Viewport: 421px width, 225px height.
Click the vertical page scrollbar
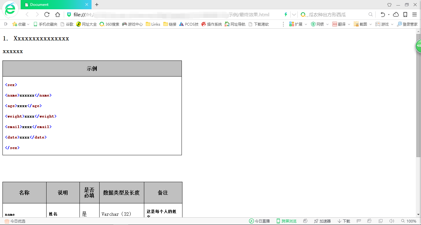click(x=418, y=96)
